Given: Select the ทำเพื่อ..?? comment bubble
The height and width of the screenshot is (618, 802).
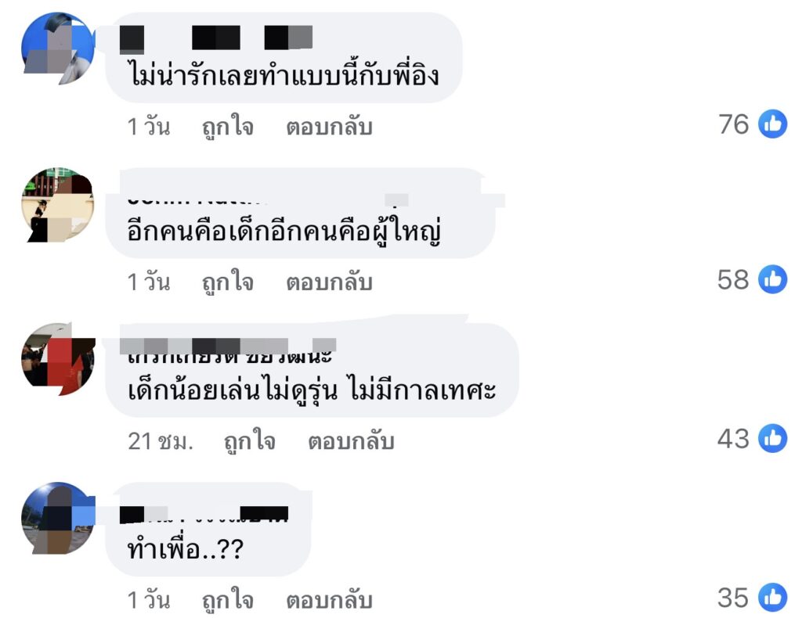Looking at the screenshot, I should pos(208,530).
